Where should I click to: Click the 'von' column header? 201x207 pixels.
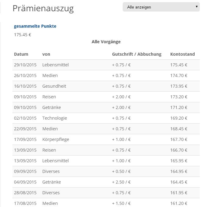(x=46, y=54)
